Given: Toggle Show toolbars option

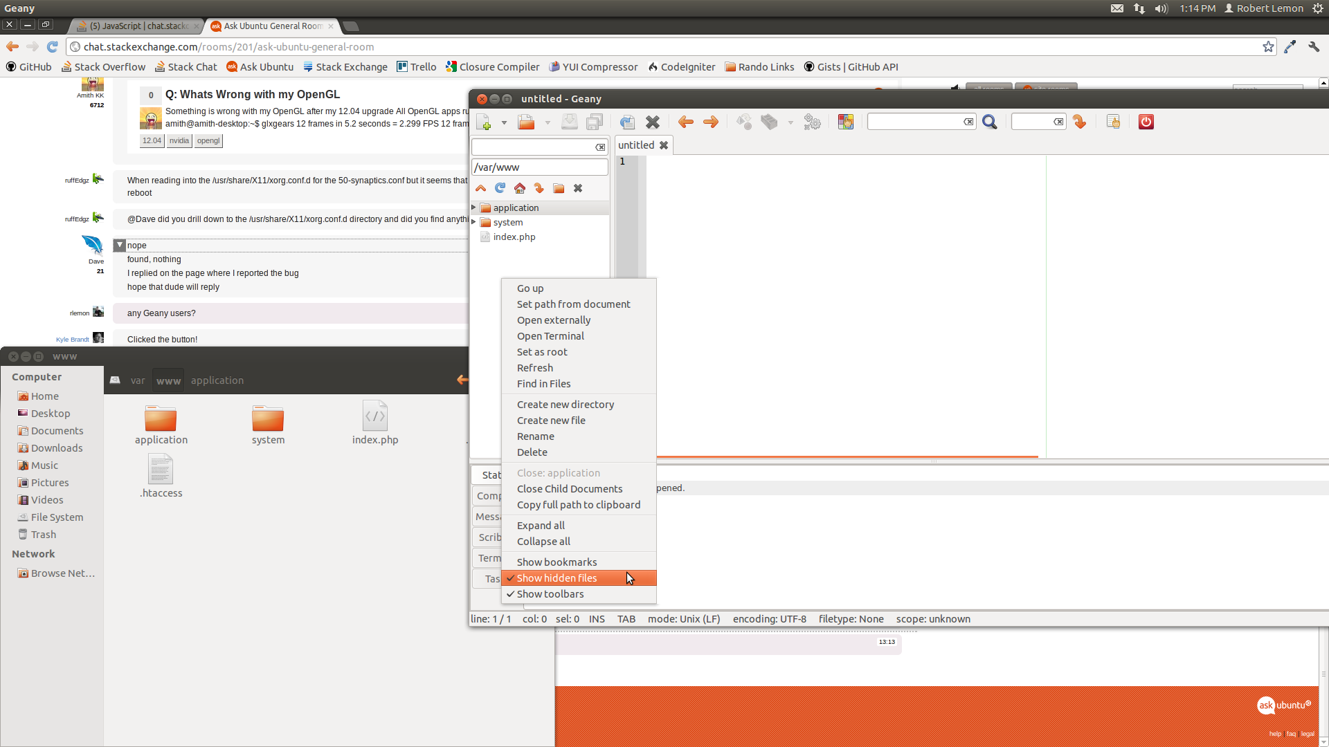Looking at the screenshot, I should (x=550, y=593).
